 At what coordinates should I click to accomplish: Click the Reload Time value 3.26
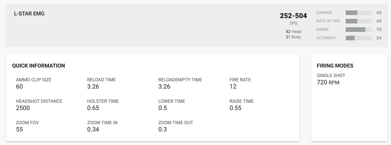pyautogui.click(x=93, y=87)
